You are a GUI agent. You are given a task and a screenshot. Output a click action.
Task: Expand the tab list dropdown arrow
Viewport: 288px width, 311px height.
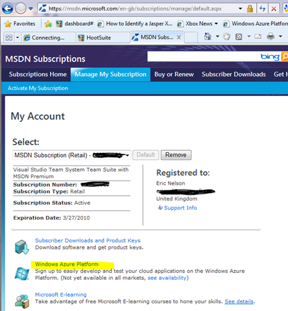point(18,38)
